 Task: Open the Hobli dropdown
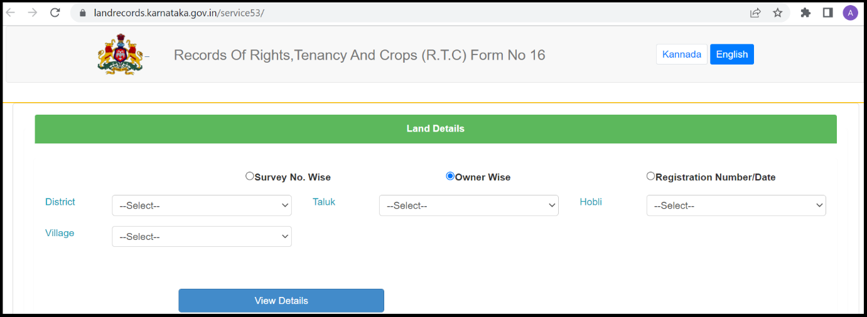736,205
